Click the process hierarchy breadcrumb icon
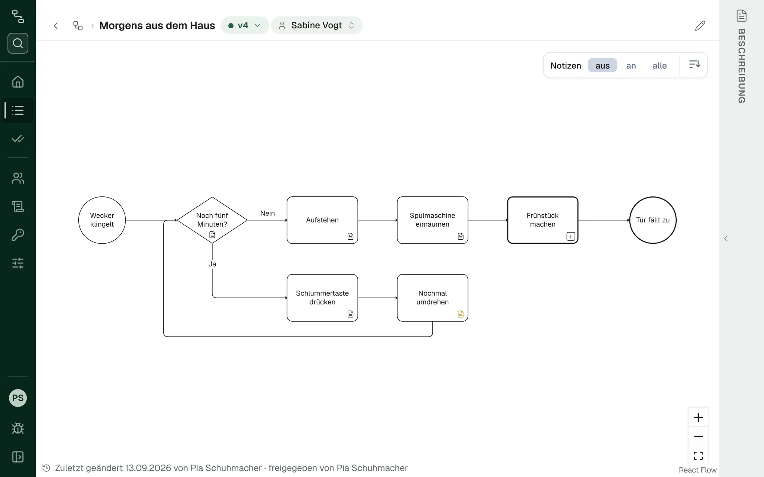This screenshot has width=764, height=477. click(x=78, y=25)
